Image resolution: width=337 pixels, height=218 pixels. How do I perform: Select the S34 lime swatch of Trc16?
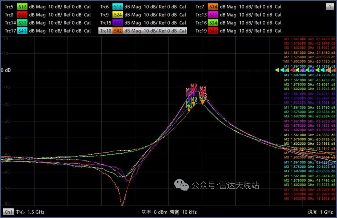tap(213, 23)
